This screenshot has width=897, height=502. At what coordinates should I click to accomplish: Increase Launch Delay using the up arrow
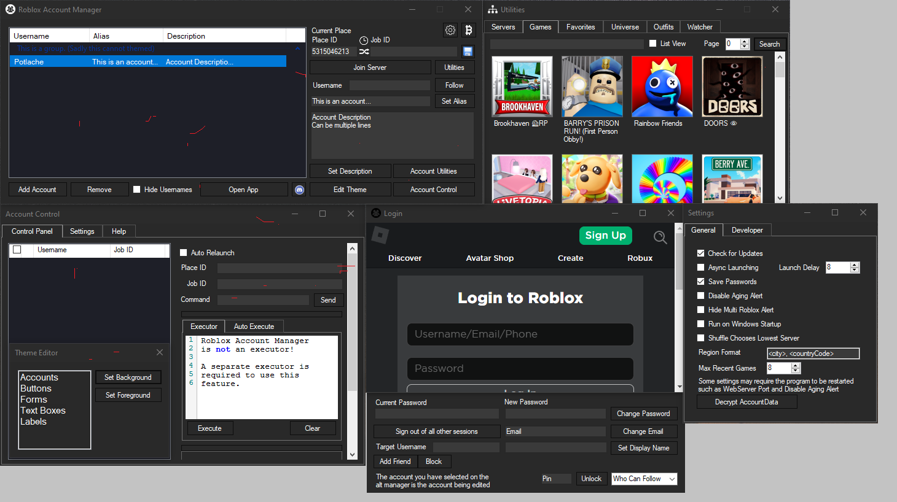click(x=853, y=265)
